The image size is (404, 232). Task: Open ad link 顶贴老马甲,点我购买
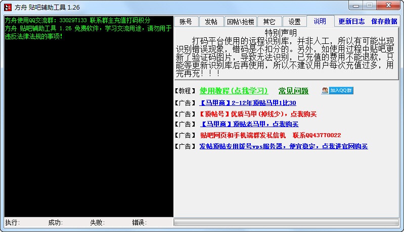click(x=249, y=125)
